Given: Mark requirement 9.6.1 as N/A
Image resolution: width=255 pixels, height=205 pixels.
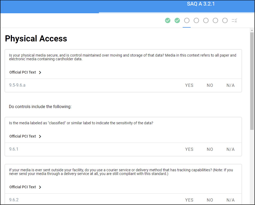Looking at the screenshot, I should 230,149.
